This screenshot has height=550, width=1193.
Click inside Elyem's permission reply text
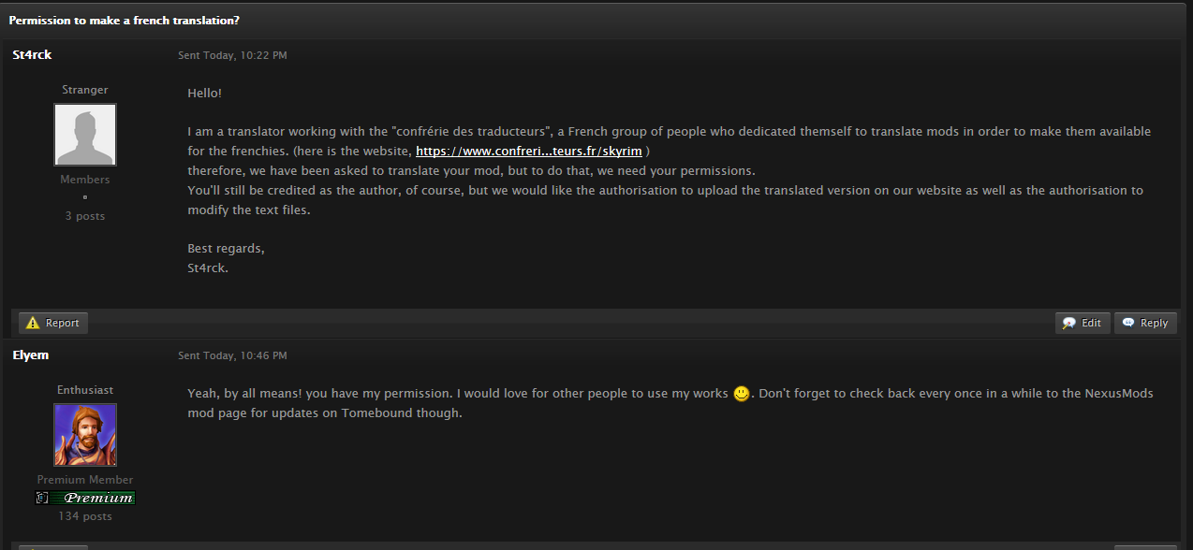(670, 403)
